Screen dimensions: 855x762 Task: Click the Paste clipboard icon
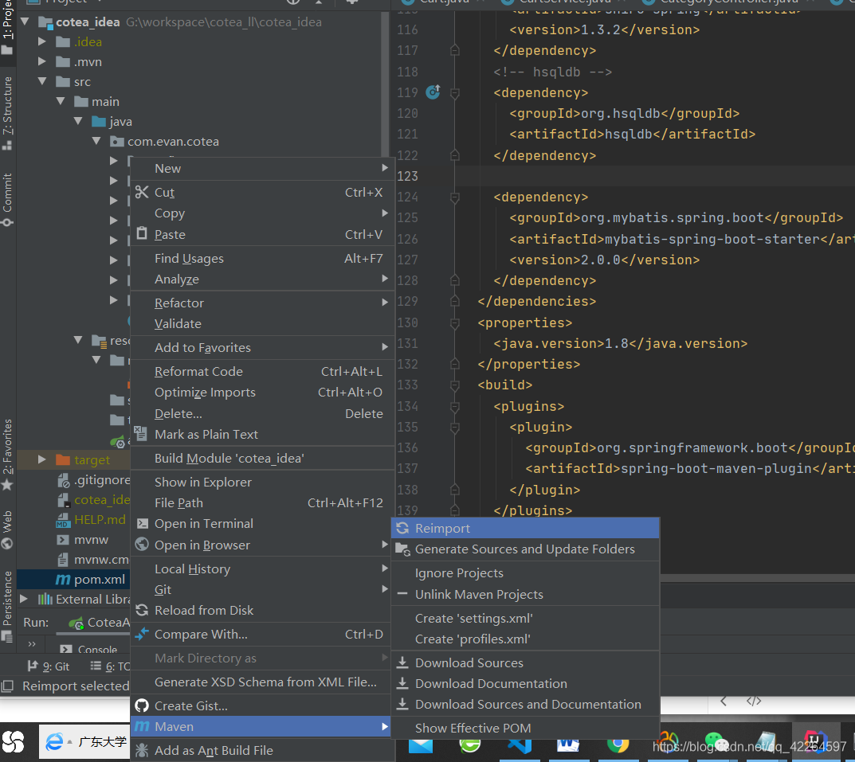tap(142, 234)
